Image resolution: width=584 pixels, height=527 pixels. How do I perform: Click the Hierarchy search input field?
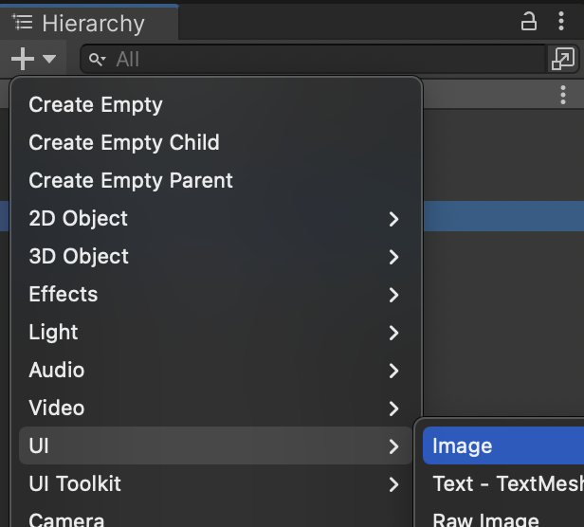pyautogui.click(x=322, y=60)
